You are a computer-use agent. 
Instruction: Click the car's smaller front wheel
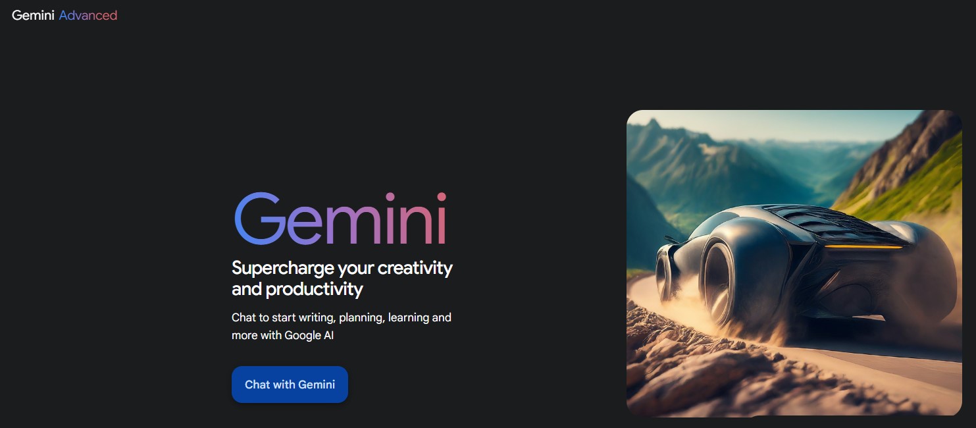click(x=665, y=273)
